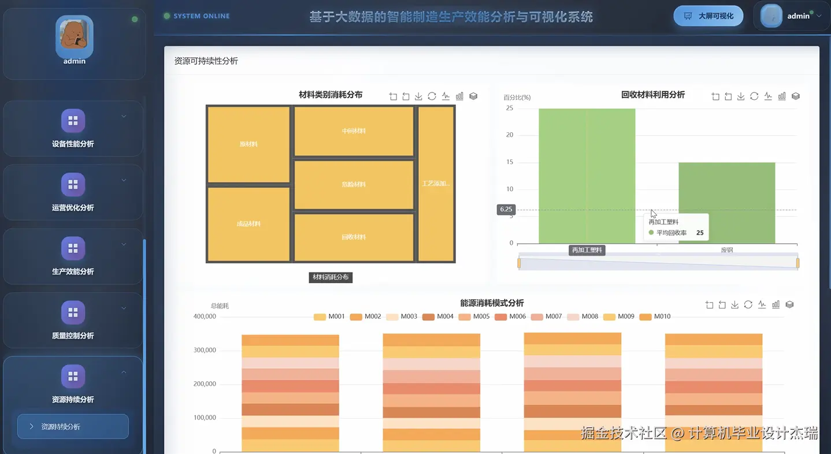Switch 回收材料利用分析 to line chart view
831x454 pixels.
(768, 96)
